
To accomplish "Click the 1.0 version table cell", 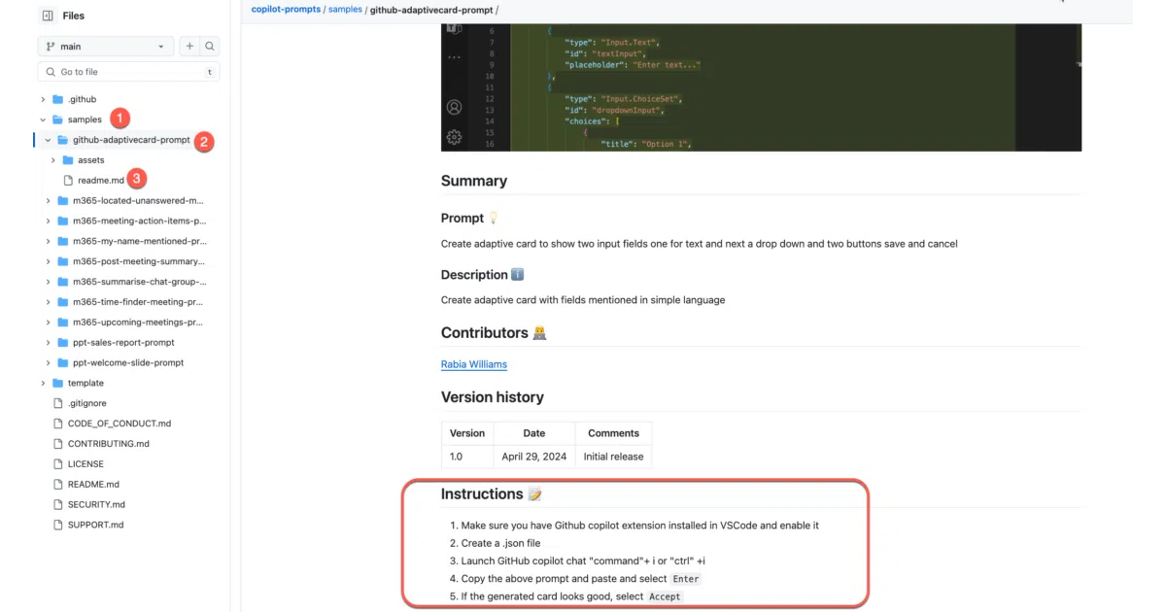I will coord(467,457).
